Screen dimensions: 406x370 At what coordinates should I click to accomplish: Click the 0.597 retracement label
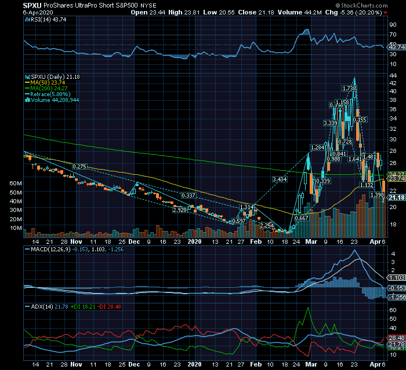[x=239, y=221]
